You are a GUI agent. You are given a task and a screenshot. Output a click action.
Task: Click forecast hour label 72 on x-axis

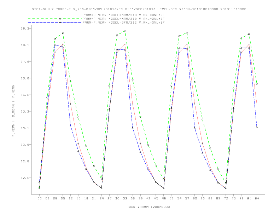(x=226, y=198)
